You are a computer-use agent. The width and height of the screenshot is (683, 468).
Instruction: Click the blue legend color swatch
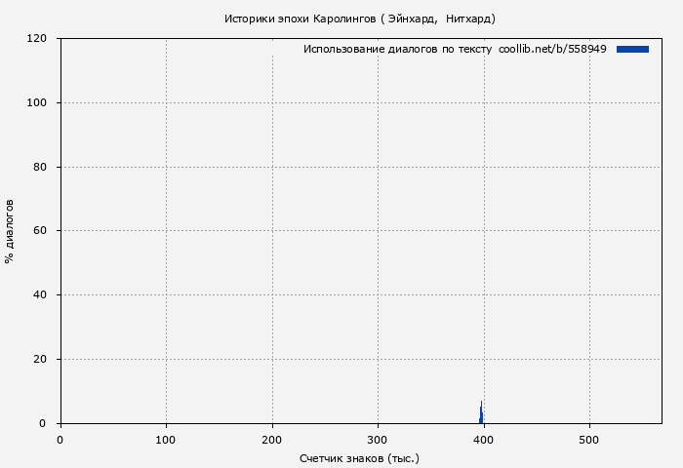(632, 49)
